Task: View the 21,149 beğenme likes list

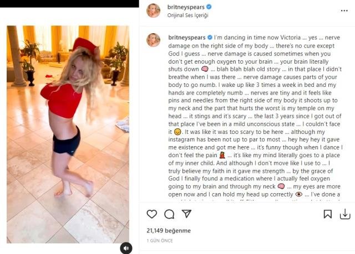Action: (x=169, y=231)
